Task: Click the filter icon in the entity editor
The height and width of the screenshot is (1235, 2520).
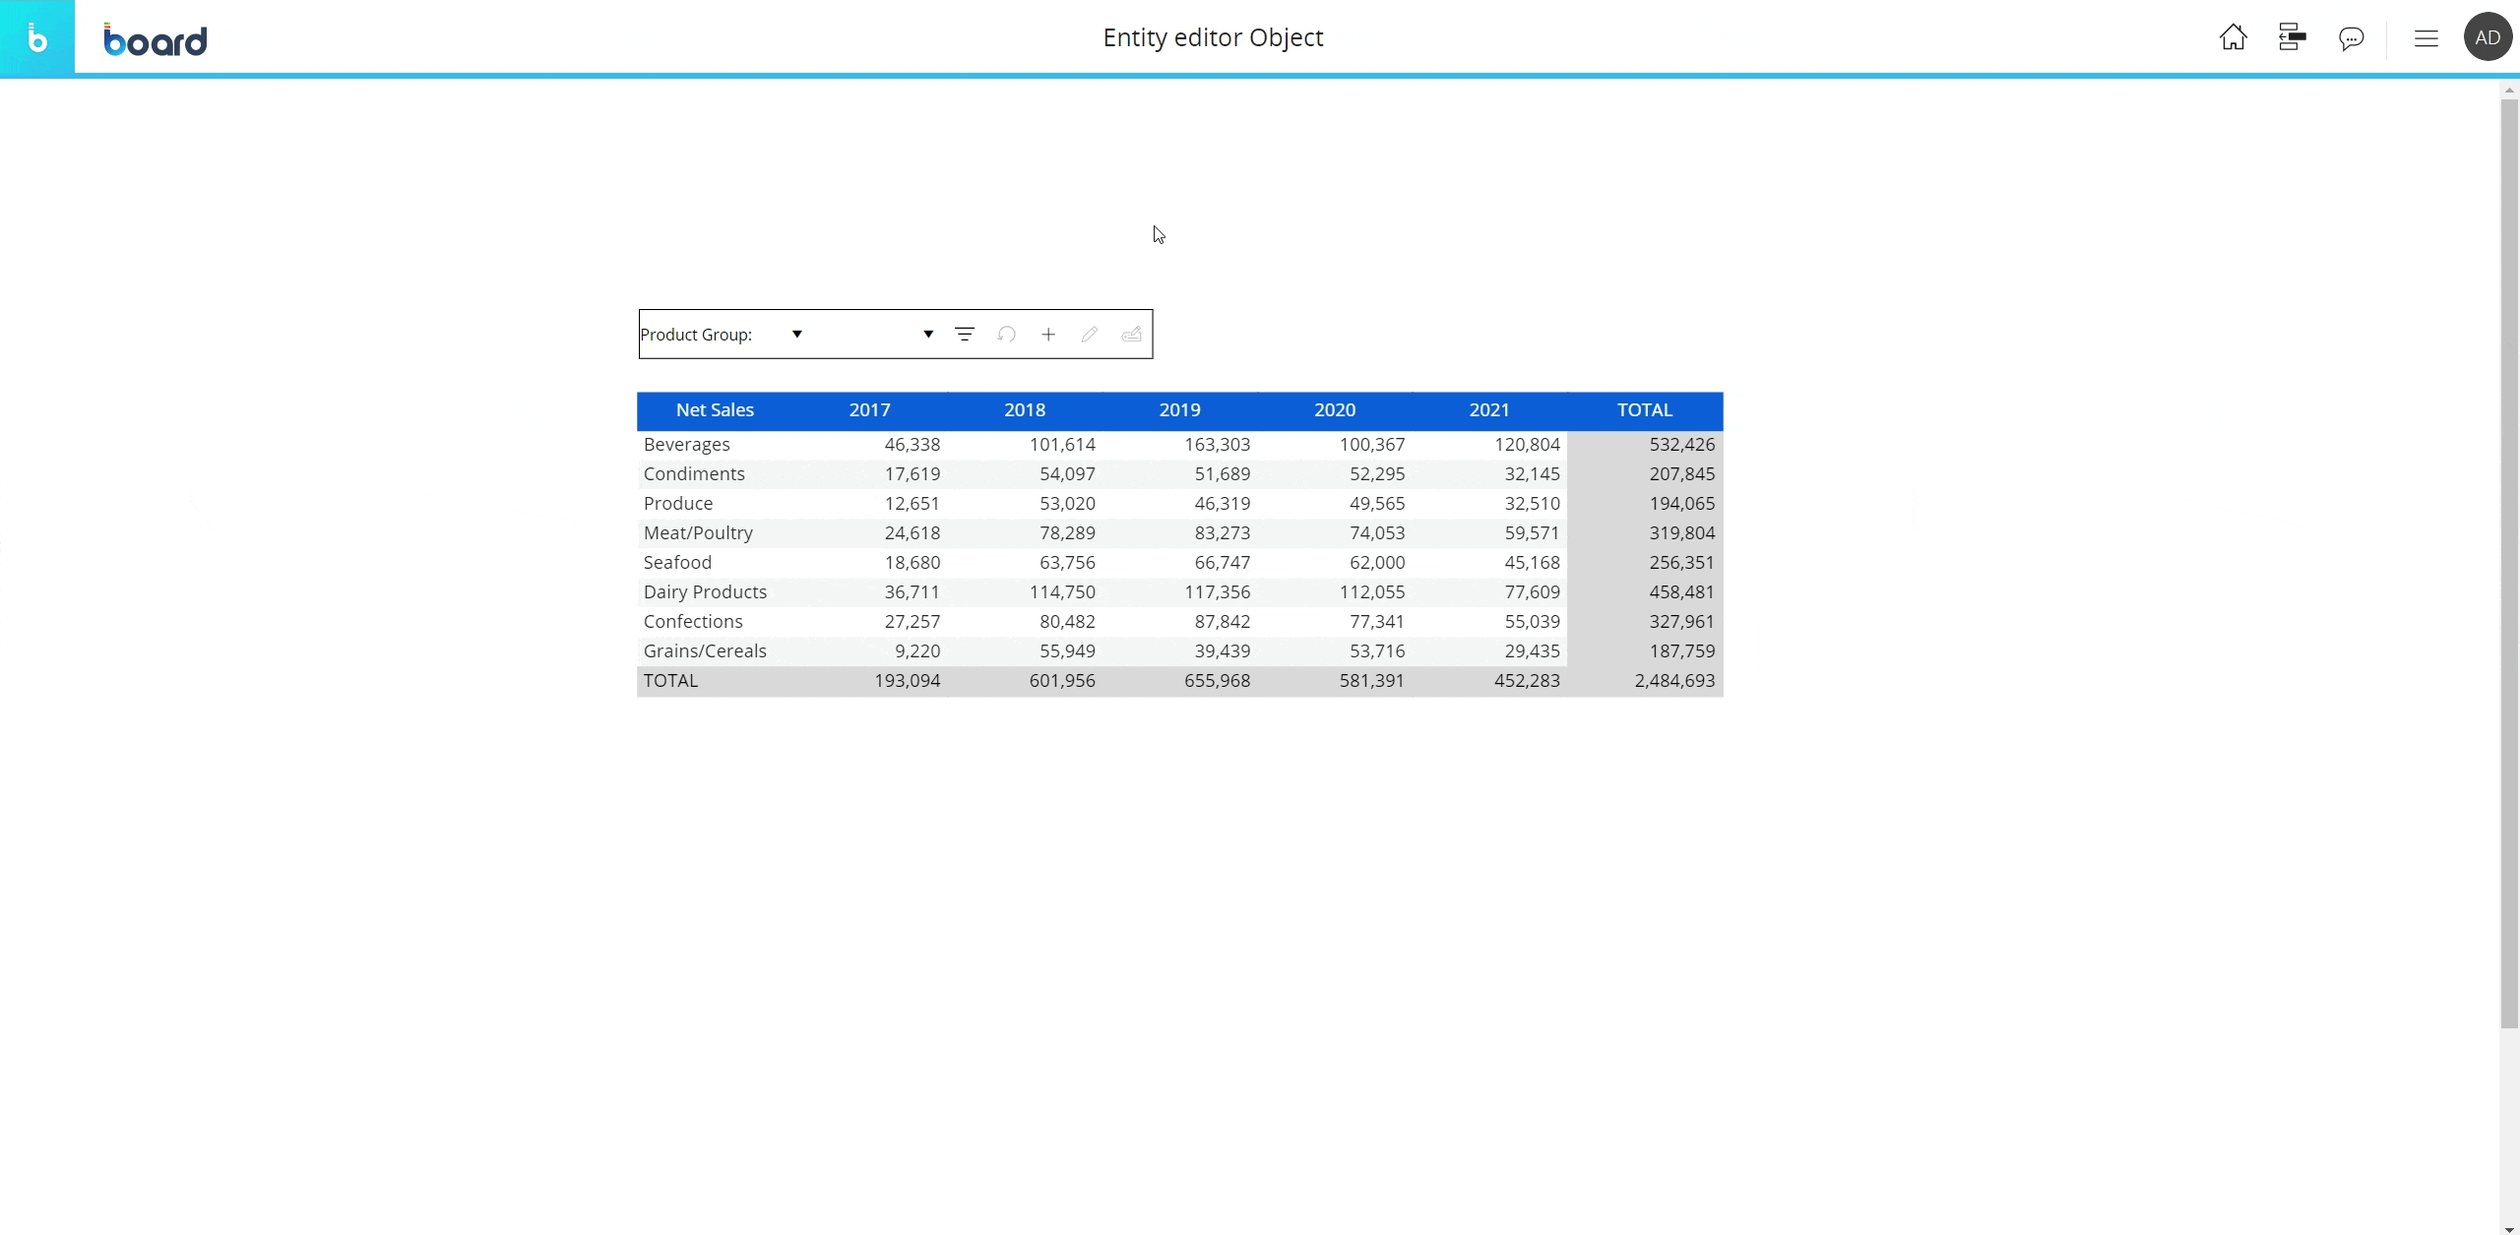Action: pos(965,335)
